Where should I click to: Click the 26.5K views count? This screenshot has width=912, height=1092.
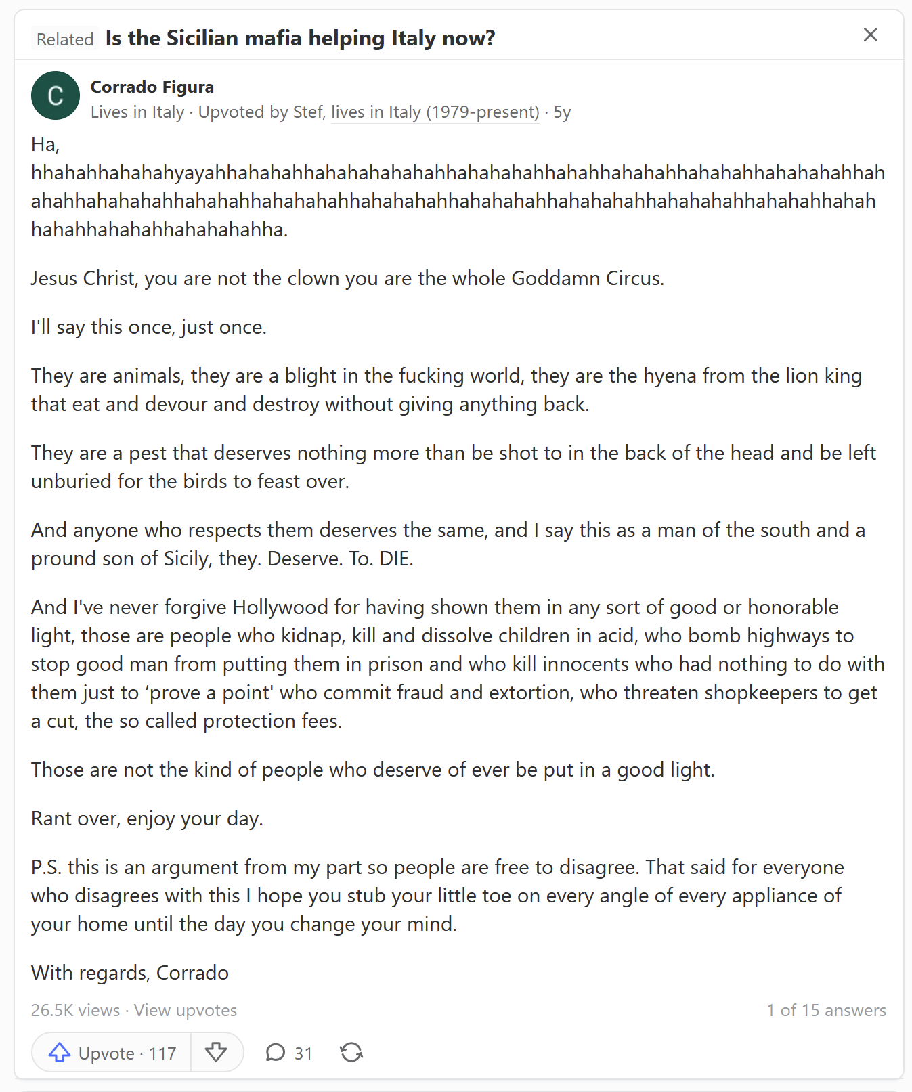click(x=75, y=1010)
